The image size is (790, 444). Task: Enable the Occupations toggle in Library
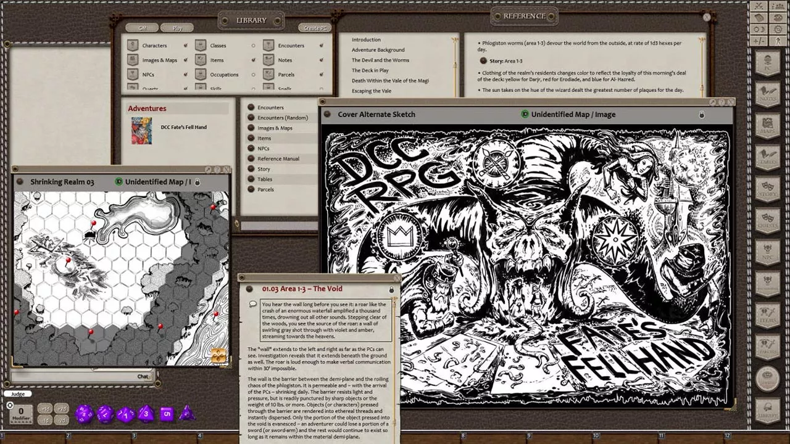pos(253,75)
